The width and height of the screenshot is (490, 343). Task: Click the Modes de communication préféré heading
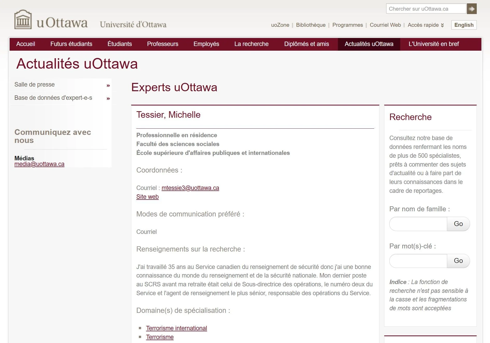[x=190, y=214]
